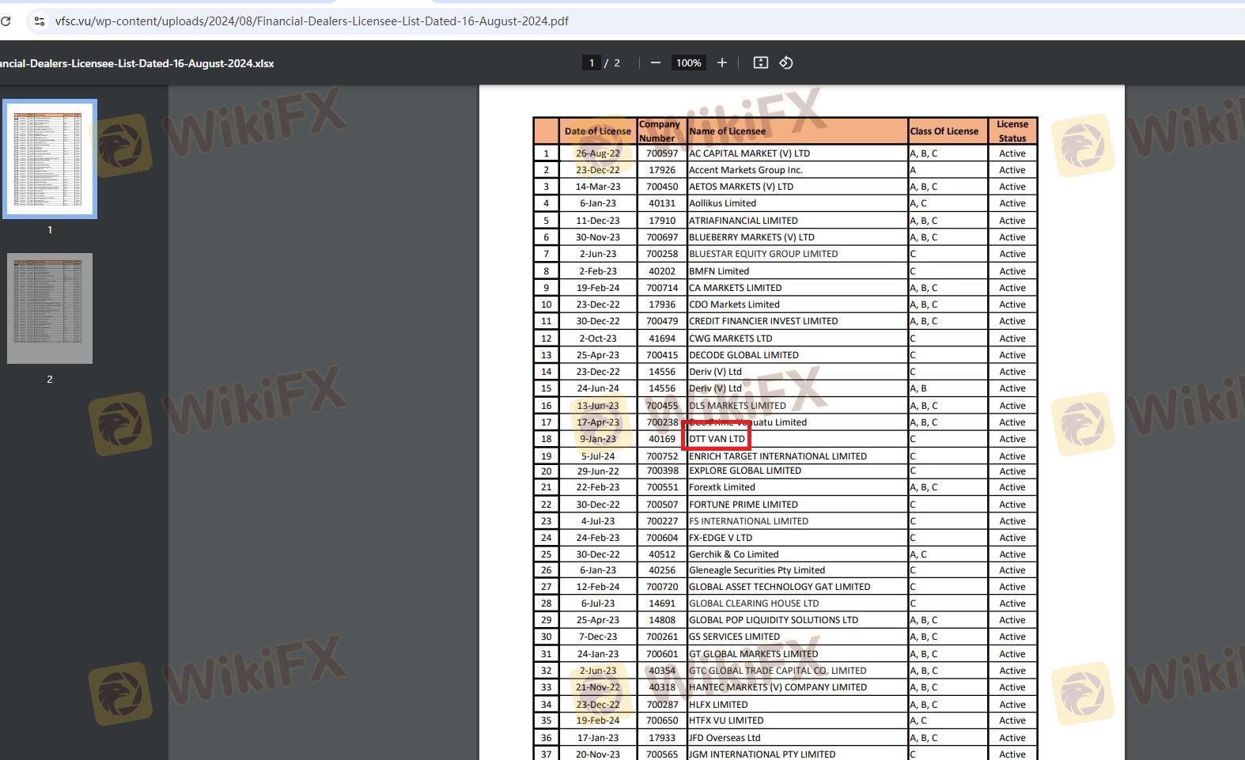Click the Name of Licensee column header
Image resolution: width=1245 pixels, height=760 pixels.
(x=727, y=131)
